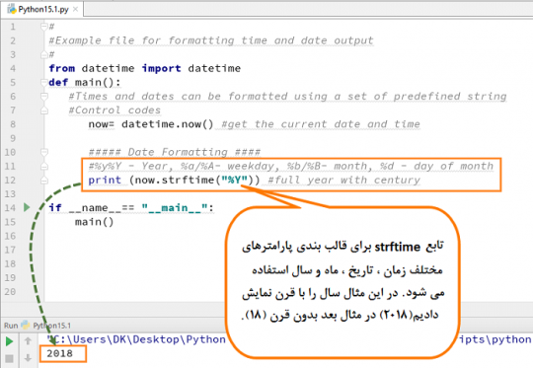Click the 'if' keyword on line 14
This screenshot has width=533, height=368.
[x=55, y=207]
